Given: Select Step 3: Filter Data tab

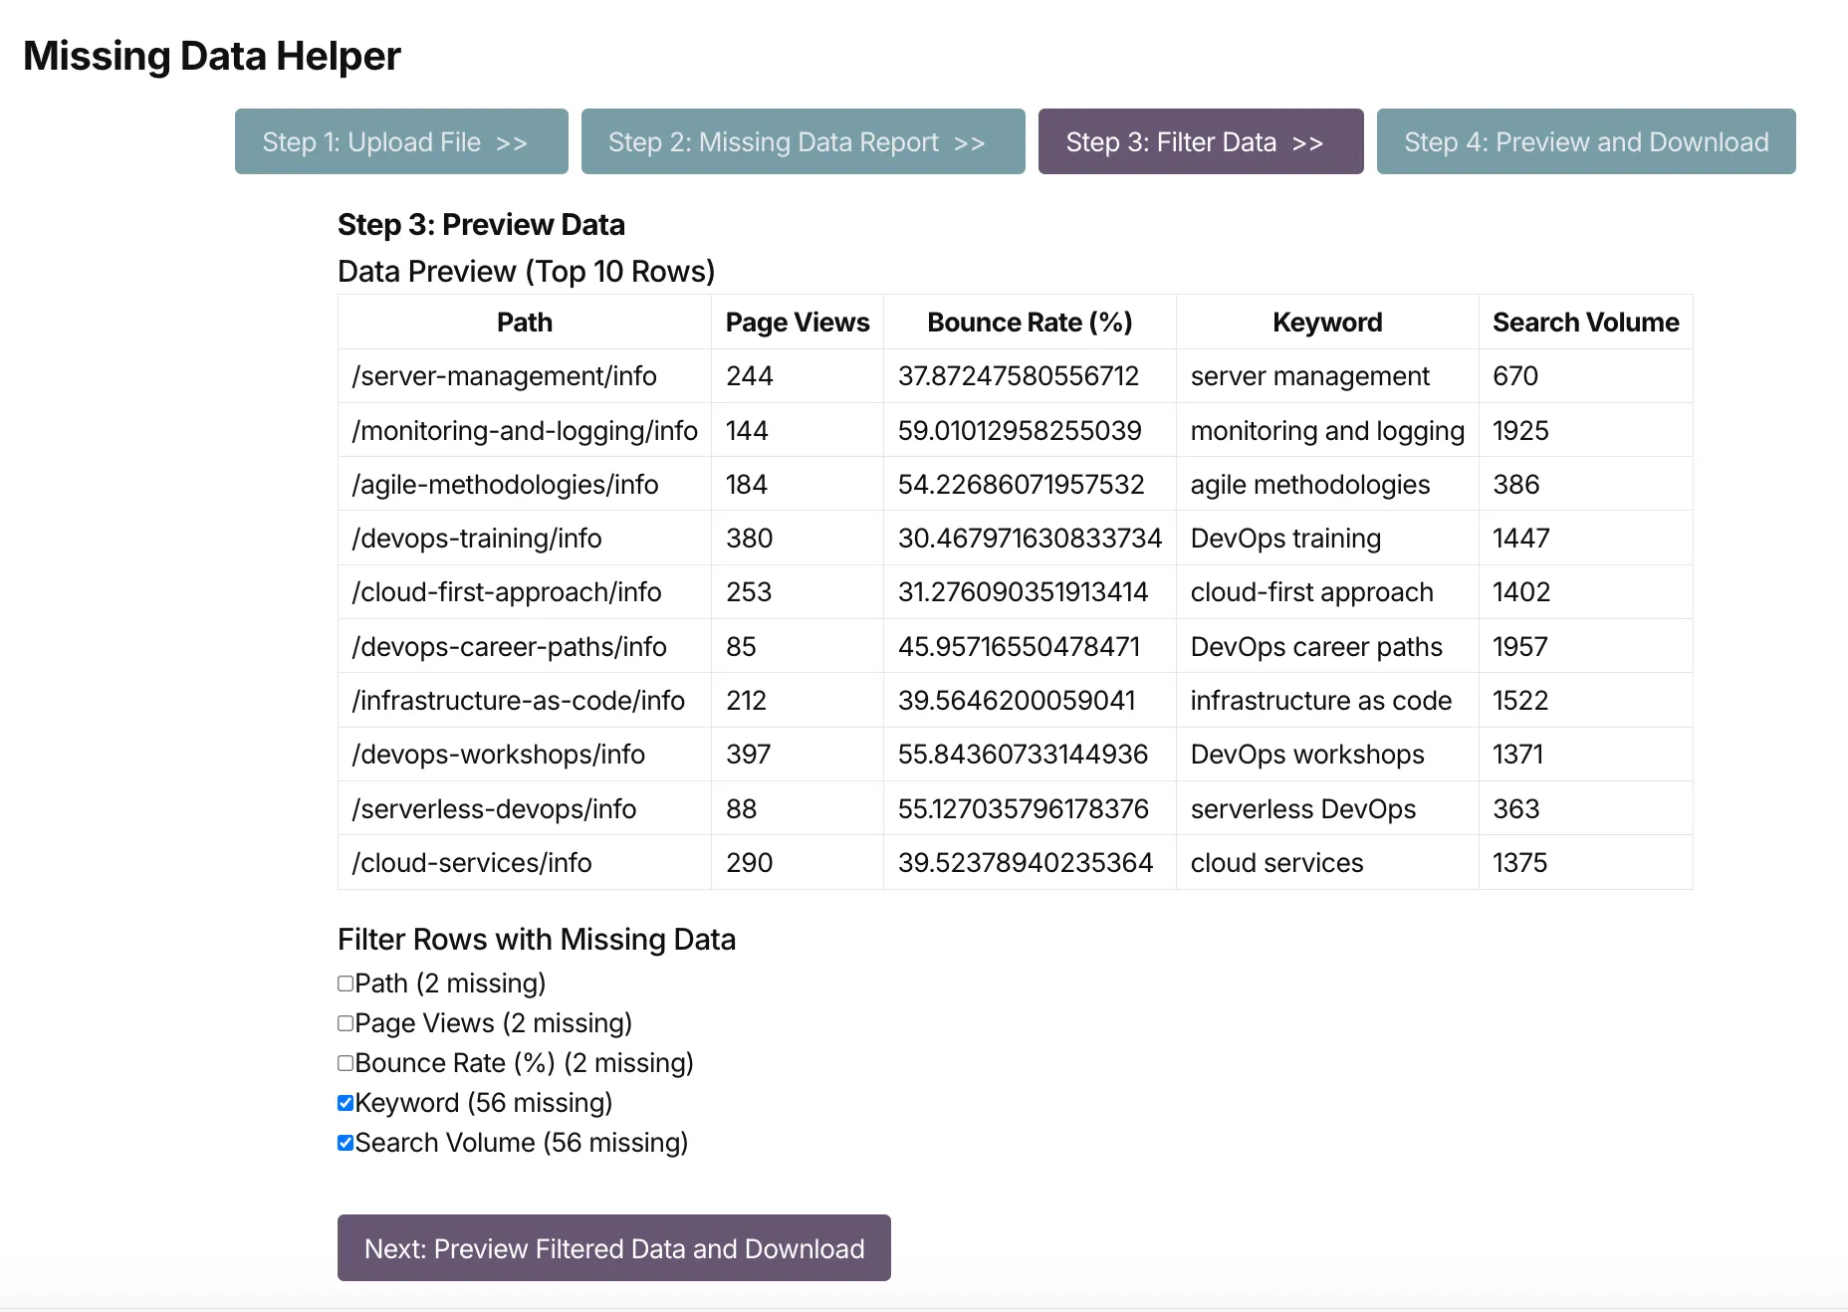Looking at the screenshot, I should (1201, 141).
